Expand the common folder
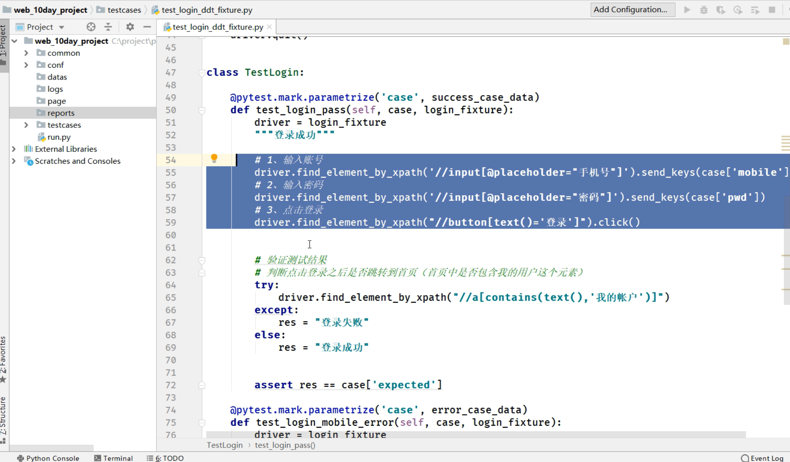 coord(26,53)
